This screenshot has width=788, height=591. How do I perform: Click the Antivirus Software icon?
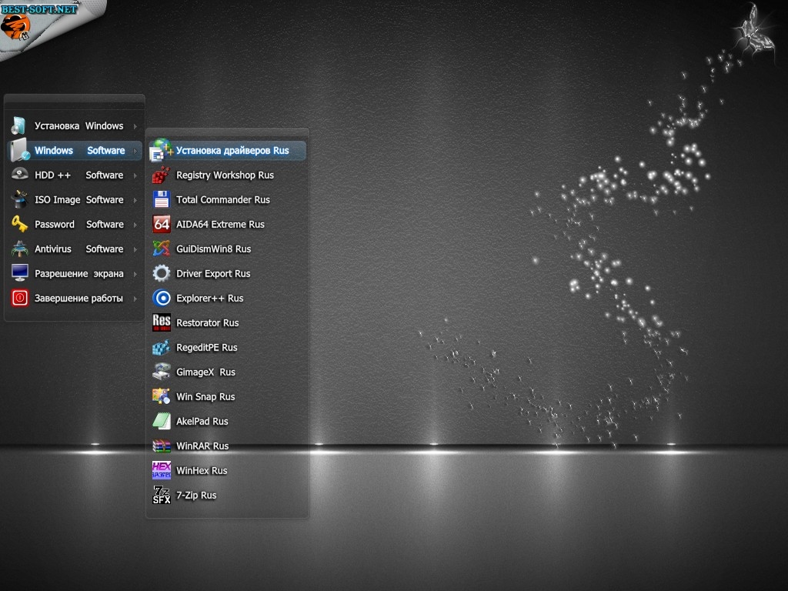click(19, 249)
